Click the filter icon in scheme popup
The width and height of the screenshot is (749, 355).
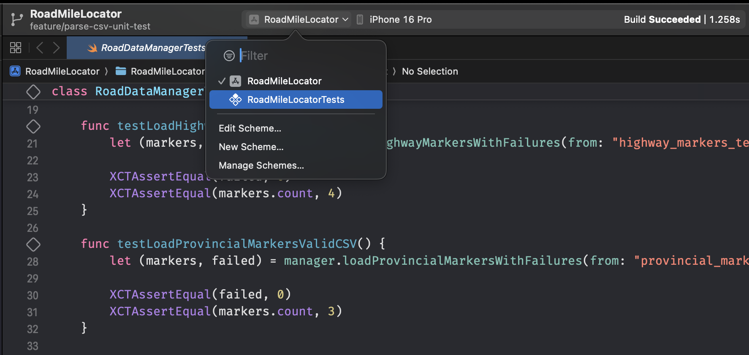pos(229,56)
